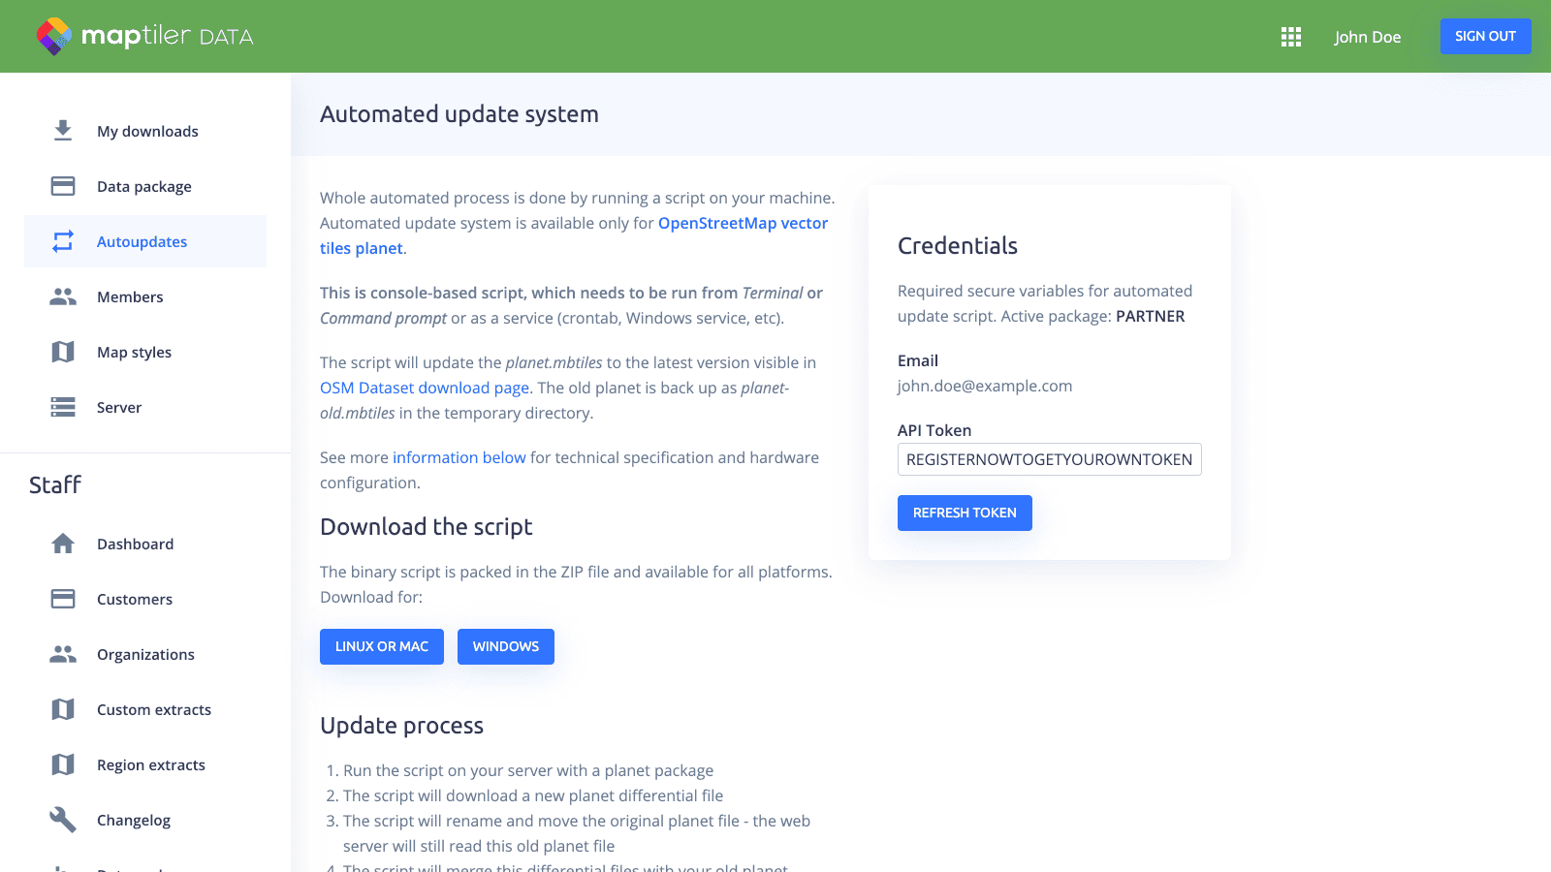The width and height of the screenshot is (1551, 872).
Task: Open the OSM Dataset download page link
Action: [424, 388]
